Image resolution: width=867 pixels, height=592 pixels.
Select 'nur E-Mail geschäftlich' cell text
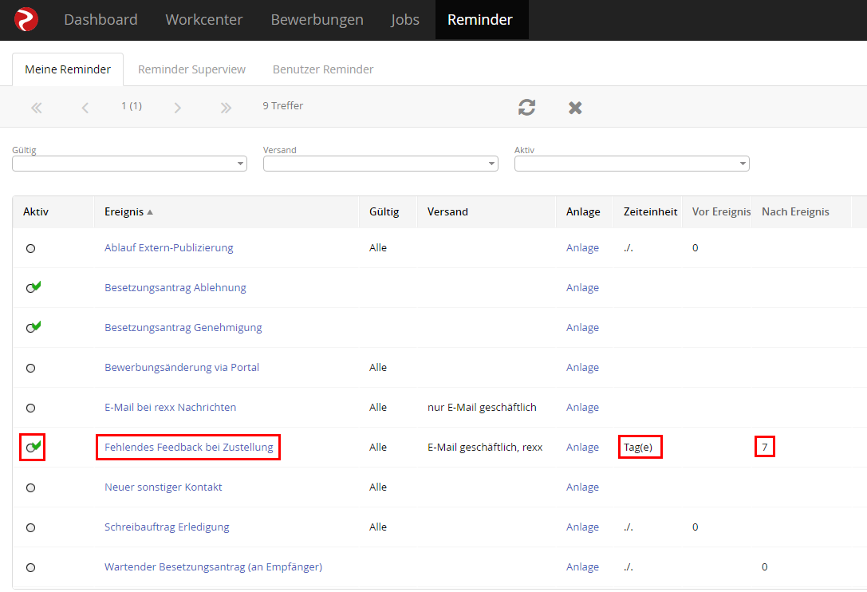482,407
